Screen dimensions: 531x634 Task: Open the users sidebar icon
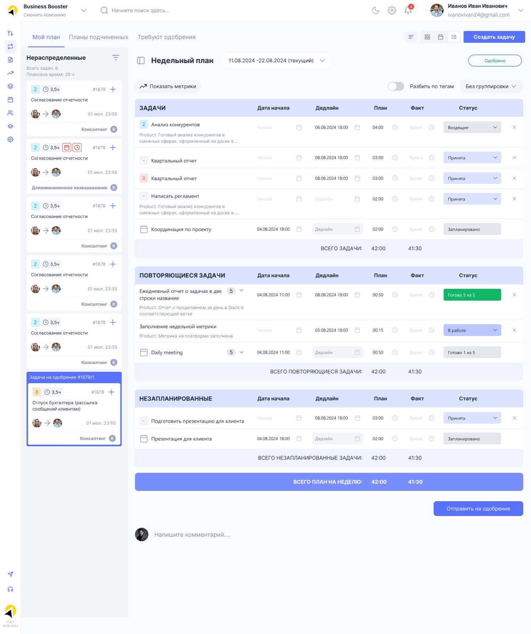click(10, 113)
